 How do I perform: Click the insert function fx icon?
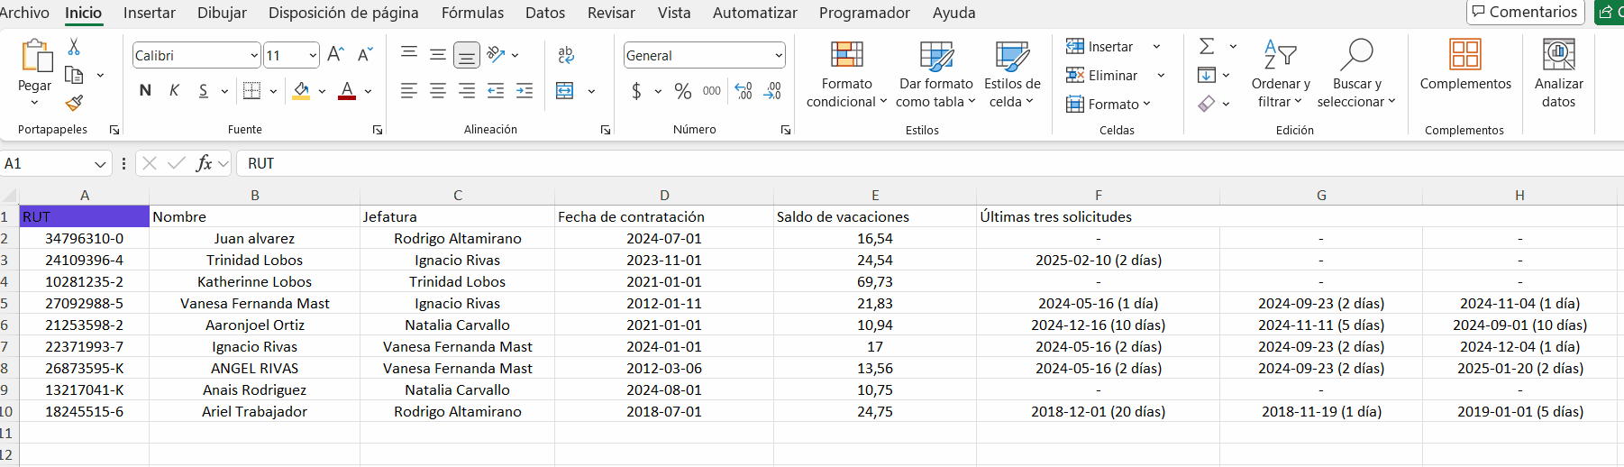coord(205,163)
